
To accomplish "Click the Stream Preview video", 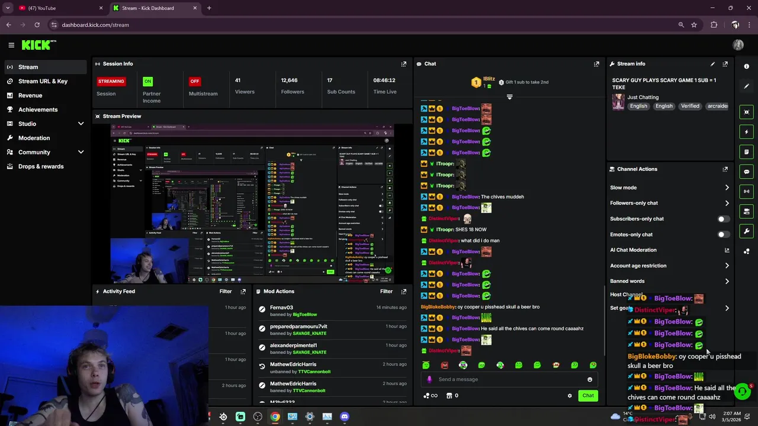I will [252, 202].
